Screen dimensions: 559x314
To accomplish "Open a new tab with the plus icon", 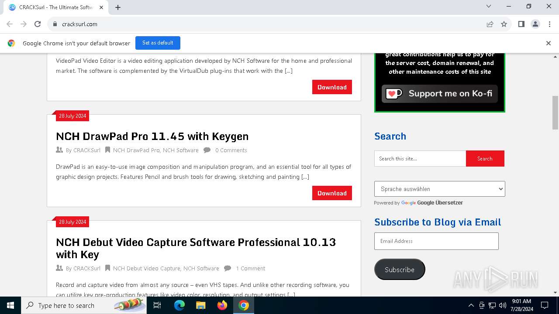I will [118, 7].
